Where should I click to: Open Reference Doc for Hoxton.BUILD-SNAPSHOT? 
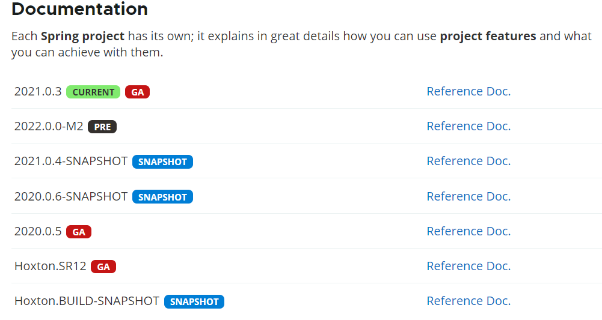pyautogui.click(x=468, y=301)
